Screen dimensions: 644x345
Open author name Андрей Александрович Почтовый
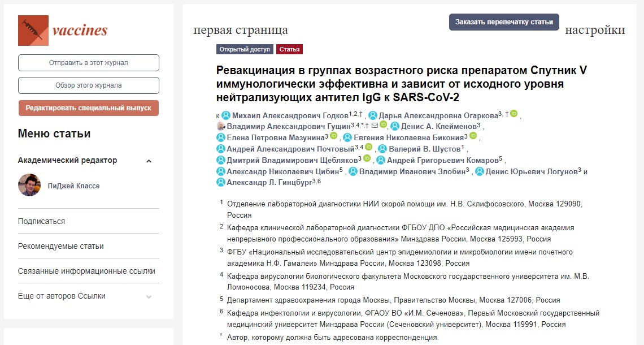(290, 149)
